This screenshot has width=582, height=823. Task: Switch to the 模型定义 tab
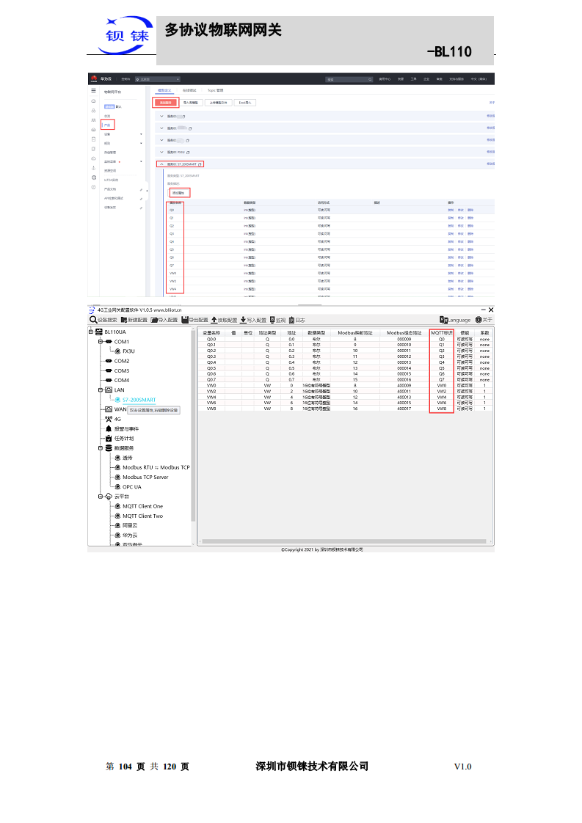click(x=164, y=90)
